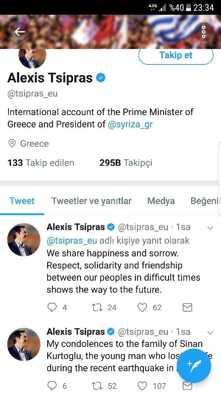Open more options with the three-dot icon
Viewport: 221px width, 393px height.
pos(203,32)
